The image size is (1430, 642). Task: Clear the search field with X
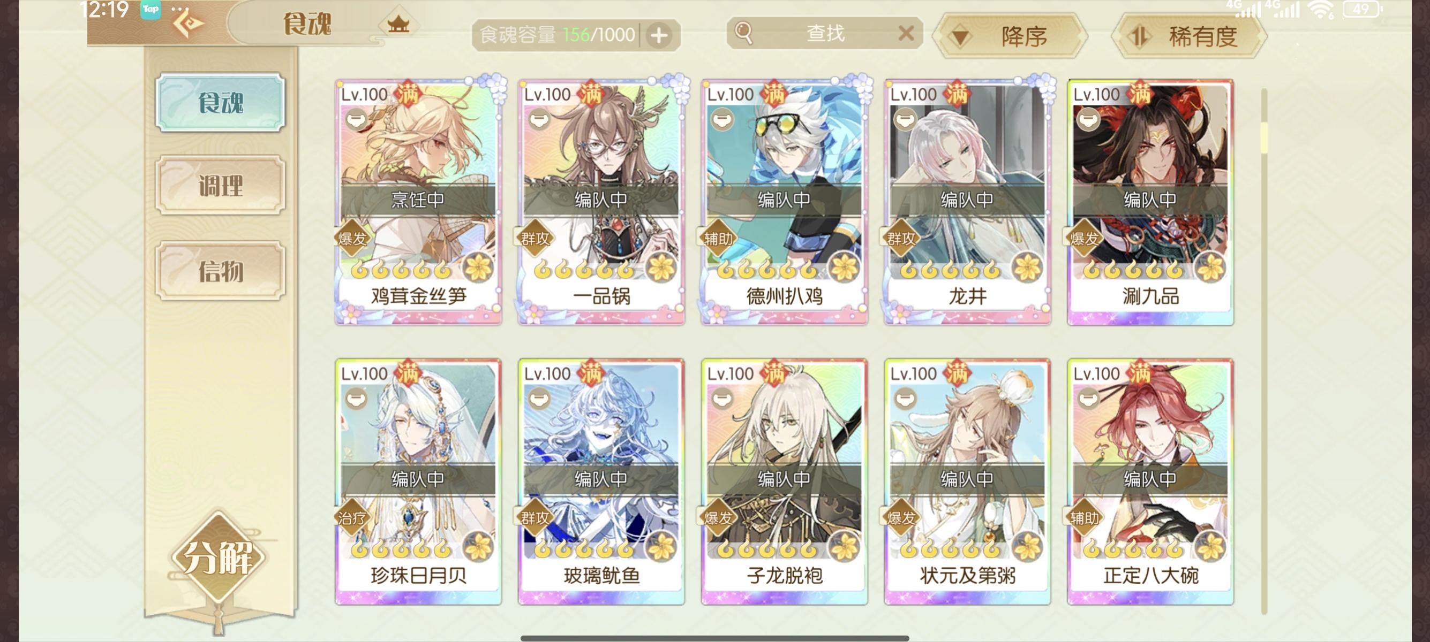pos(906,33)
